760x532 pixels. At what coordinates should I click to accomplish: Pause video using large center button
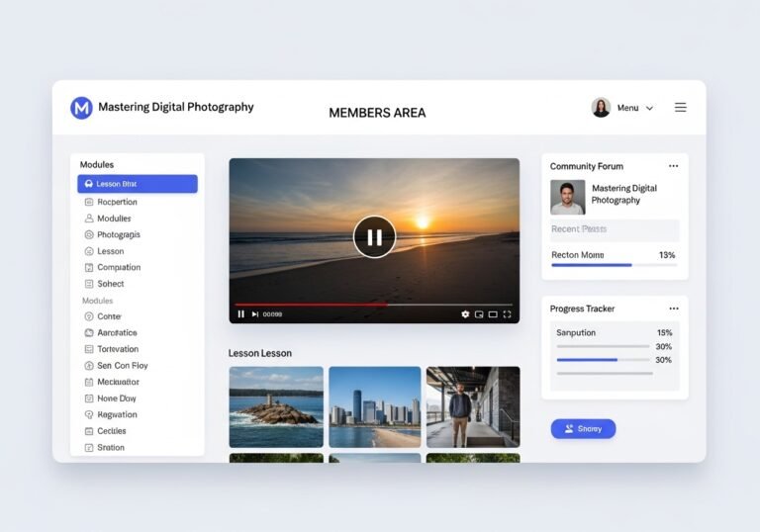click(374, 237)
